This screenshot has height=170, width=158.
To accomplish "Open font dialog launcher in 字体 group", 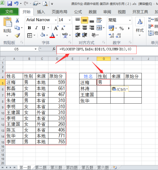I will tap(70, 42).
